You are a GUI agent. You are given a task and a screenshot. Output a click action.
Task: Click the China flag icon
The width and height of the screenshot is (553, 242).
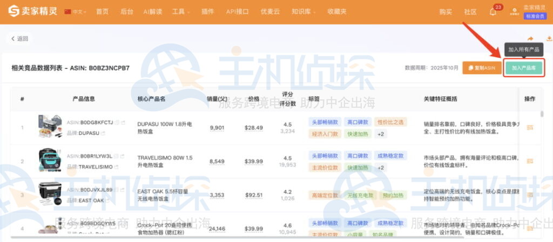[68, 12]
